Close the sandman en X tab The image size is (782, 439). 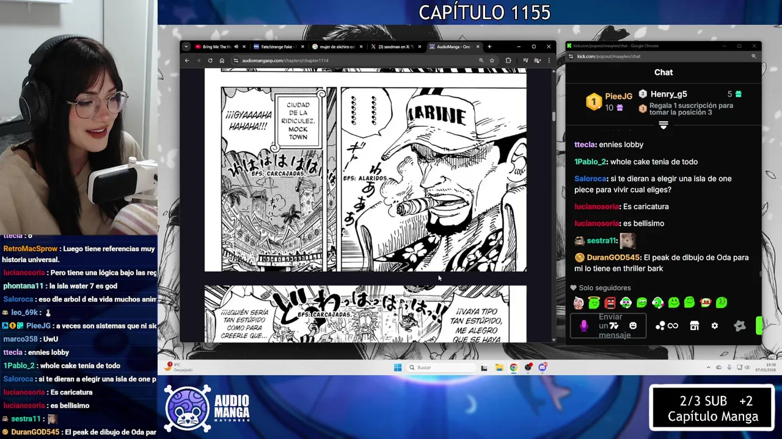click(x=420, y=46)
